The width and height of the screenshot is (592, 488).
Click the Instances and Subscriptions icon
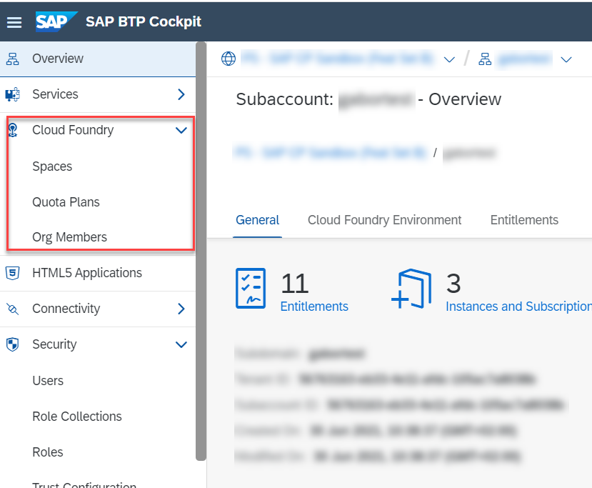[x=411, y=289]
